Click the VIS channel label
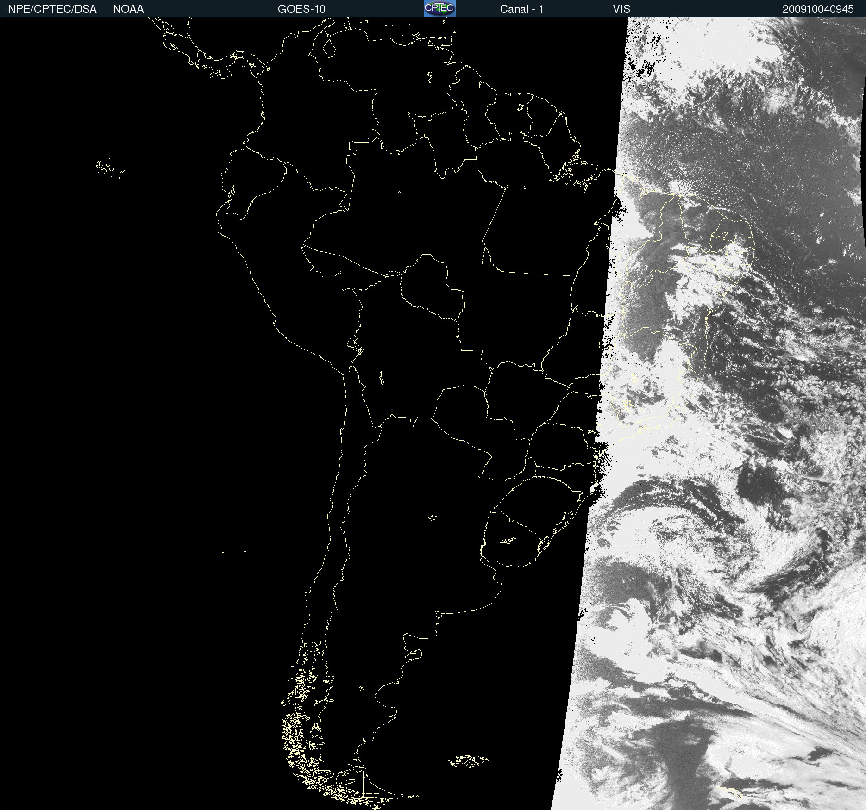The width and height of the screenshot is (866, 810). [x=621, y=9]
